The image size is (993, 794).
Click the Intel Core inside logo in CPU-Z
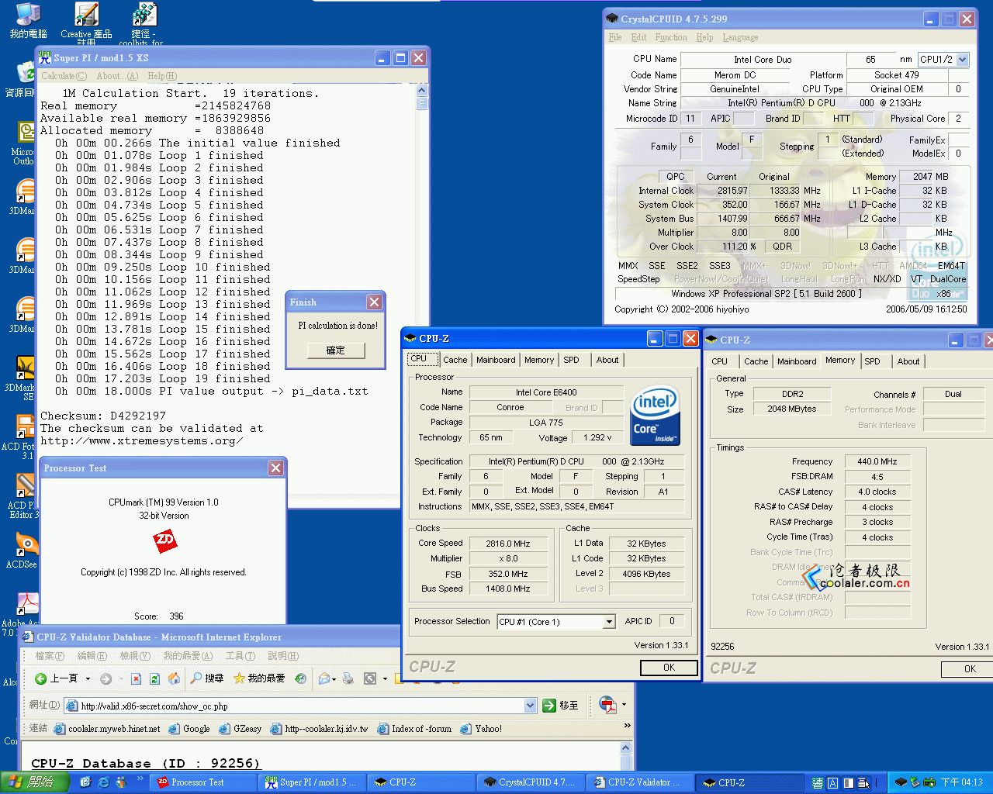pos(655,416)
